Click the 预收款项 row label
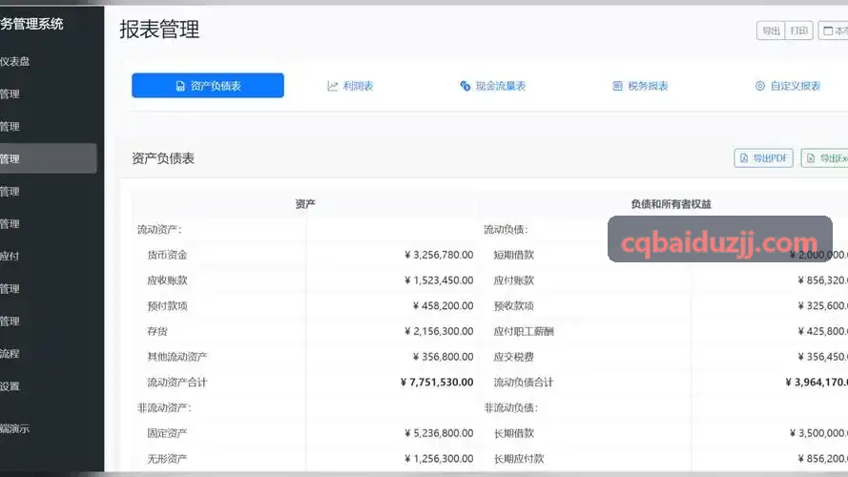The height and width of the screenshot is (477, 848). (514, 305)
